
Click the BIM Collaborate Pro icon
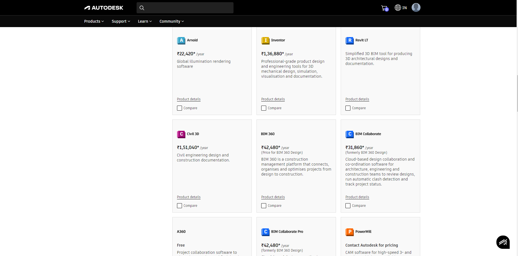pyautogui.click(x=265, y=232)
